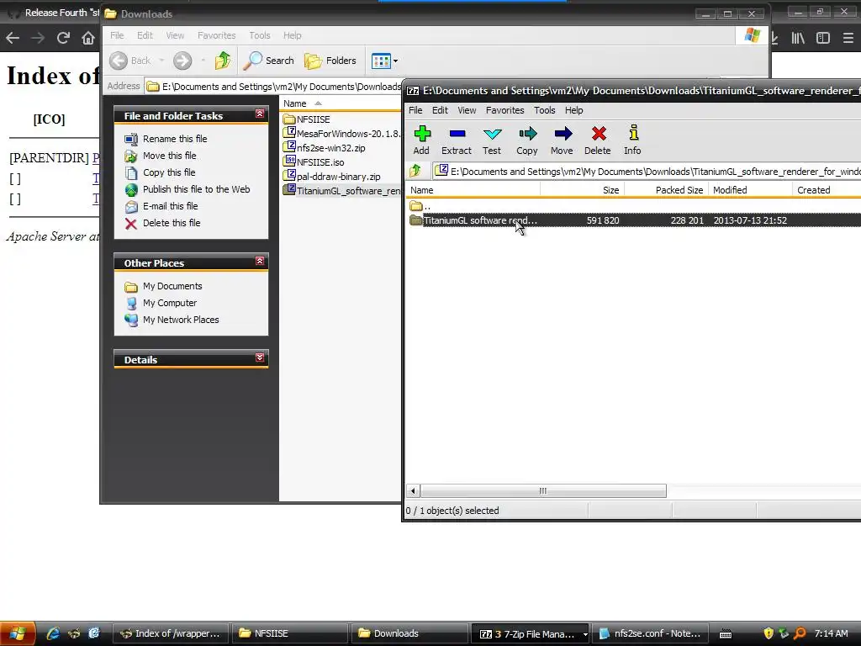The height and width of the screenshot is (646, 861).
Task: Select the MesaForWindows archive file
Action: 341,134
